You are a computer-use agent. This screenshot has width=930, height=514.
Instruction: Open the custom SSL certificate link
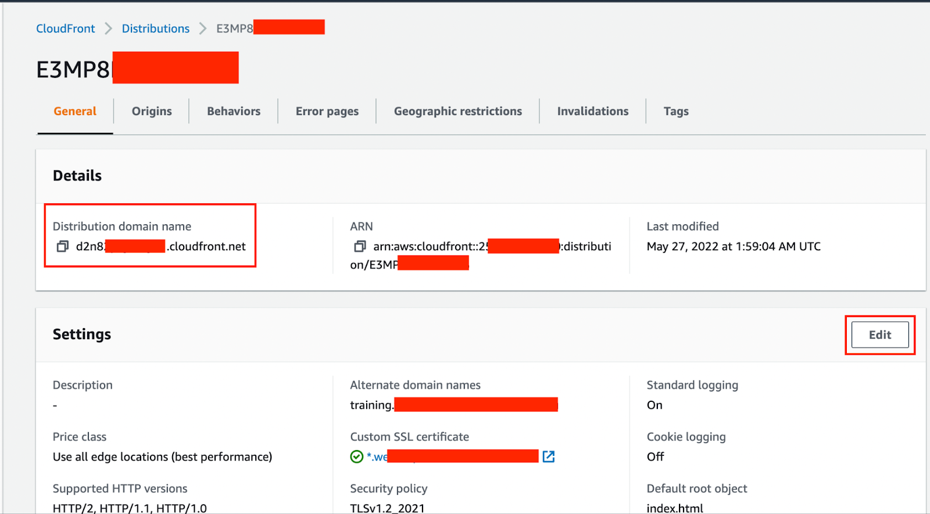point(452,457)
